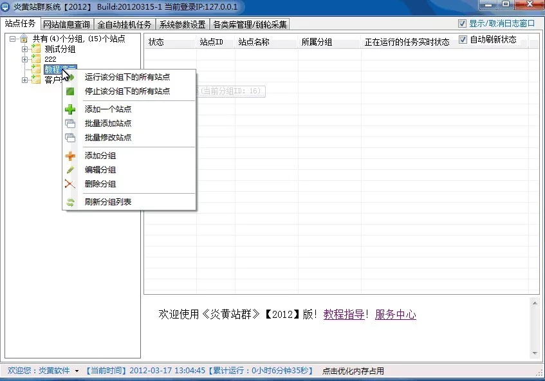Click the 站点名称 column header
This screenshot has width=545, height=381.
click(x=266, y=42)
